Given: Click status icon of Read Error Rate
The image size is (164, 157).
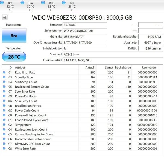Looking at the screenshot, I should (x=4, y=72).
